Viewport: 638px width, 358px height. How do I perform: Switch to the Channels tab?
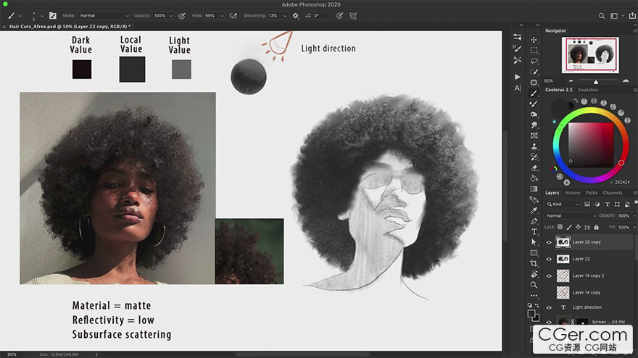pos(612,193)
